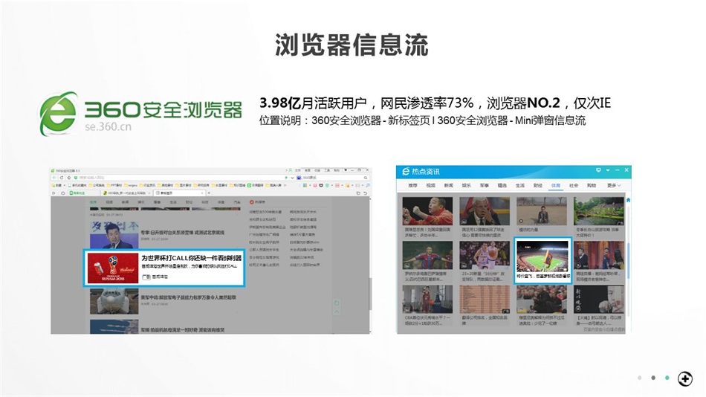Switch to the 体育 tab
Image resolution: width=706 pixels, height=397 pixels.
pyautogui.click(x=554, y=185)
